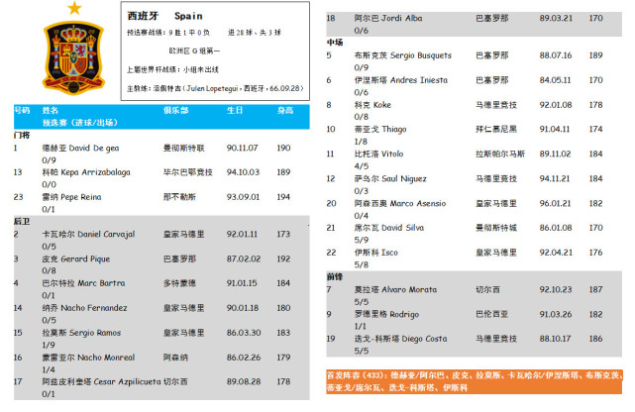
Task: Select player name Daniel Carvajal
Action: (106, 235)
